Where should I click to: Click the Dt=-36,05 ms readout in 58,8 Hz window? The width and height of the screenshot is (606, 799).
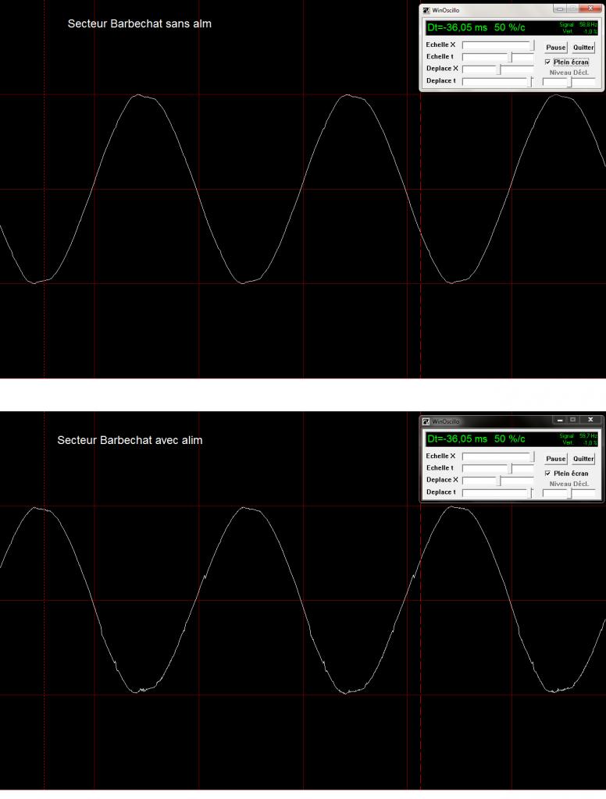pos(457,27)
